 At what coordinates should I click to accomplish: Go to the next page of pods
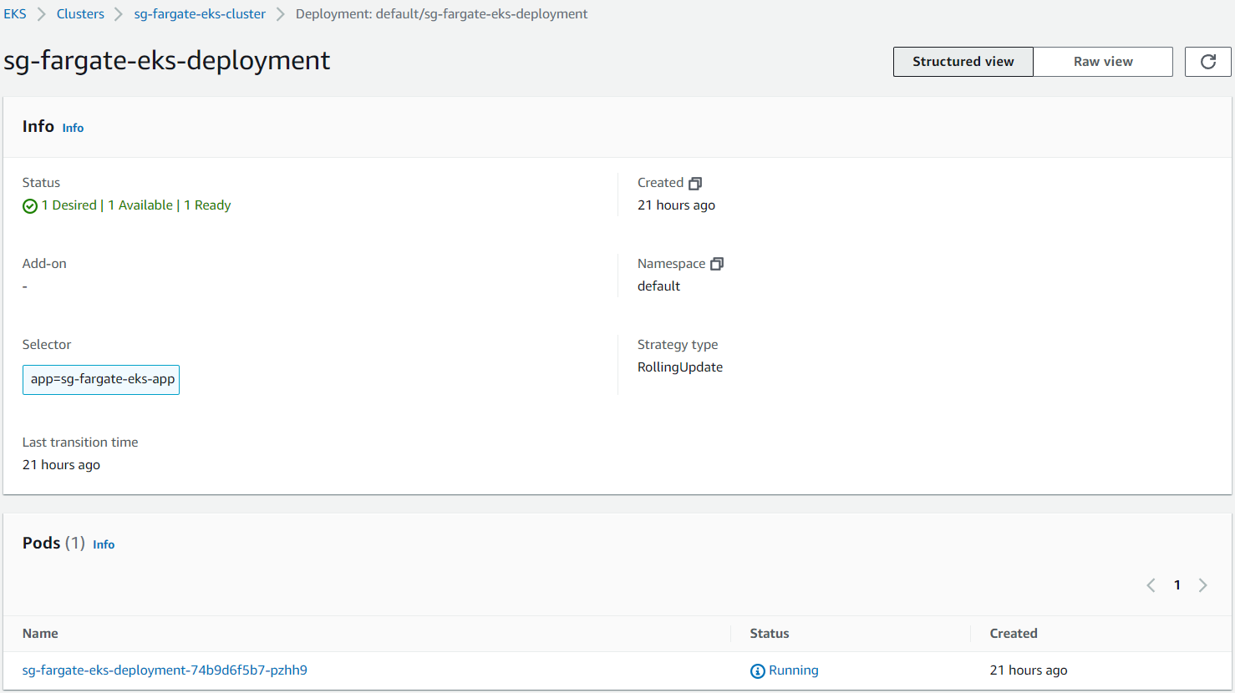(1203, 585)
